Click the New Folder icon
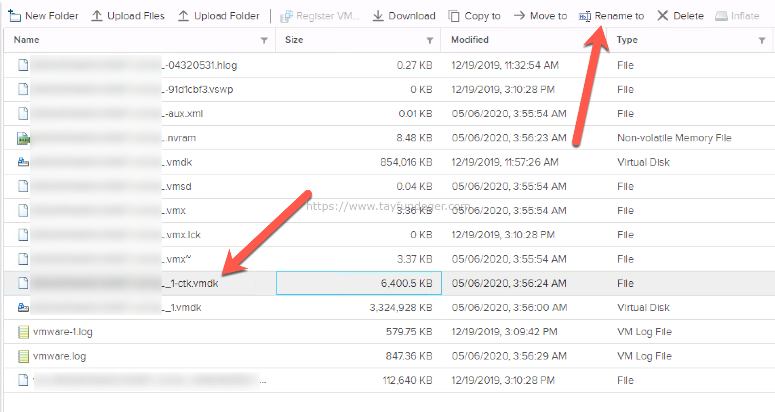This screenshot has height=412, width=775. (x=15, y=16)
